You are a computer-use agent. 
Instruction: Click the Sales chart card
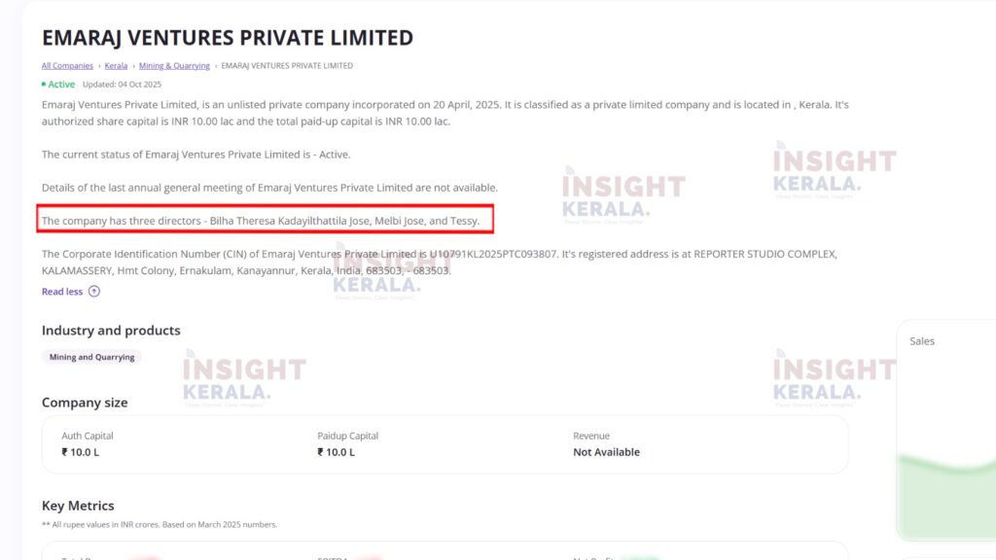click(945, 428)
